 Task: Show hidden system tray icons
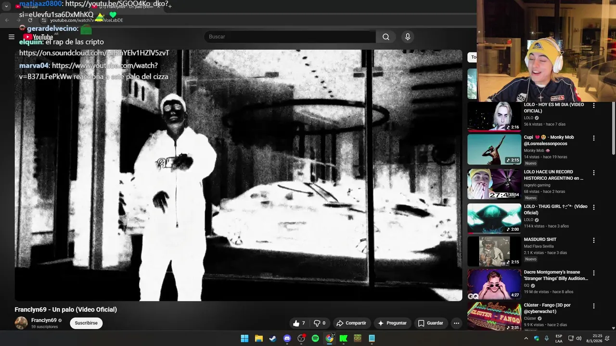[526, 338]
